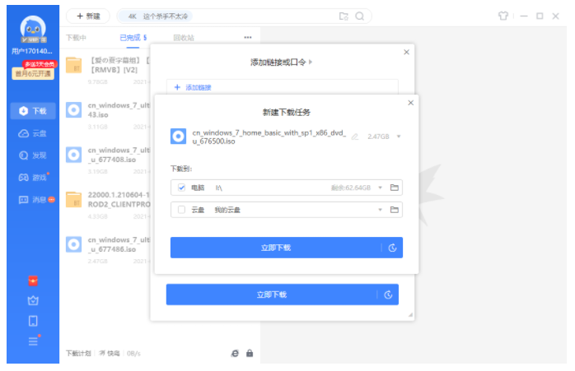Viewport: 575px width, 371px height.
Task: Click the 4K tag in search bar
Action: click(x=133, y=16)
